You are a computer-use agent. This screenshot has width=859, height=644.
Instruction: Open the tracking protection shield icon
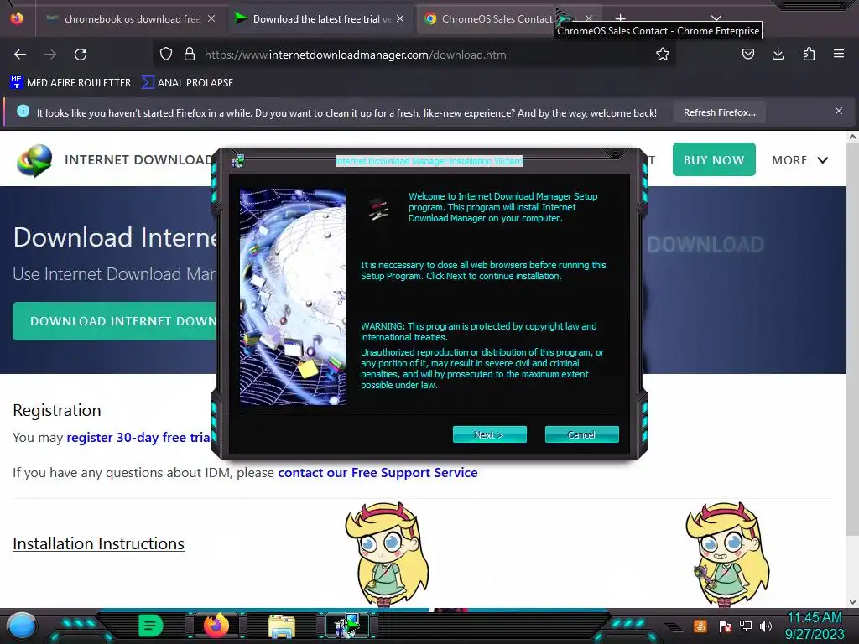166,55
